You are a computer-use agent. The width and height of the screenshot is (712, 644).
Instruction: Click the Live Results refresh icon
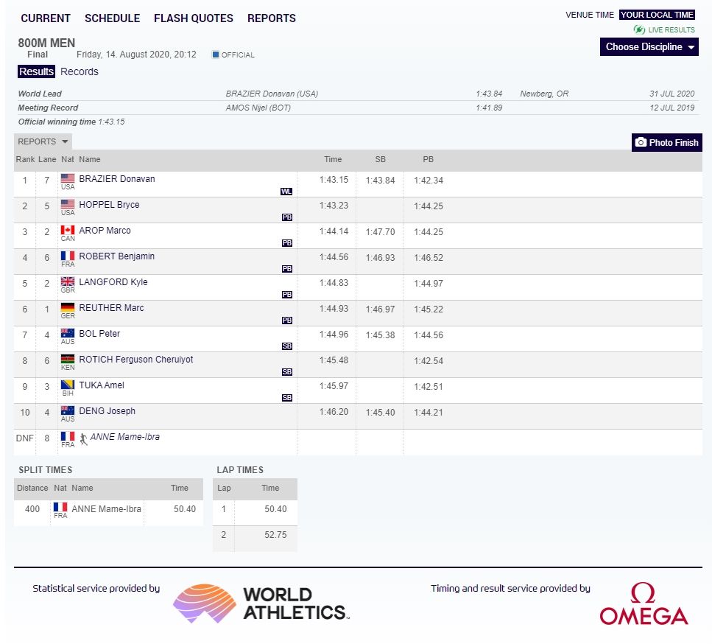(639, 30)
